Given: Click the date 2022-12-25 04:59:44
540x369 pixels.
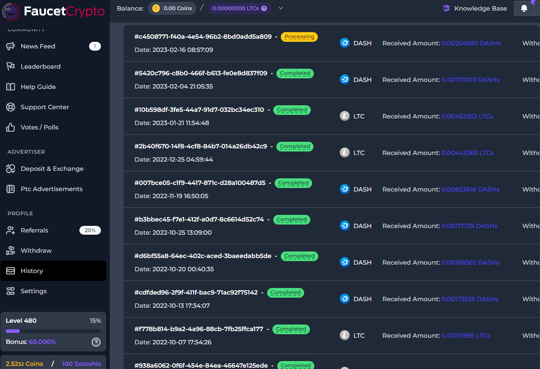Looking at the screenshot, I should click(x=182, y=159).
